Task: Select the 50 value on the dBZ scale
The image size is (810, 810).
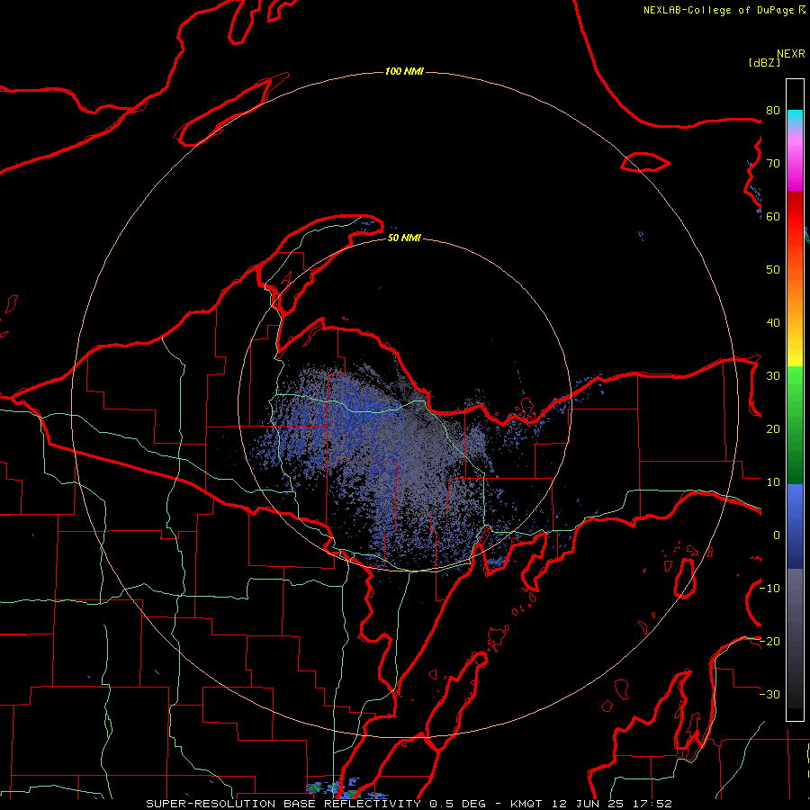Action: (x=773, y=270)
